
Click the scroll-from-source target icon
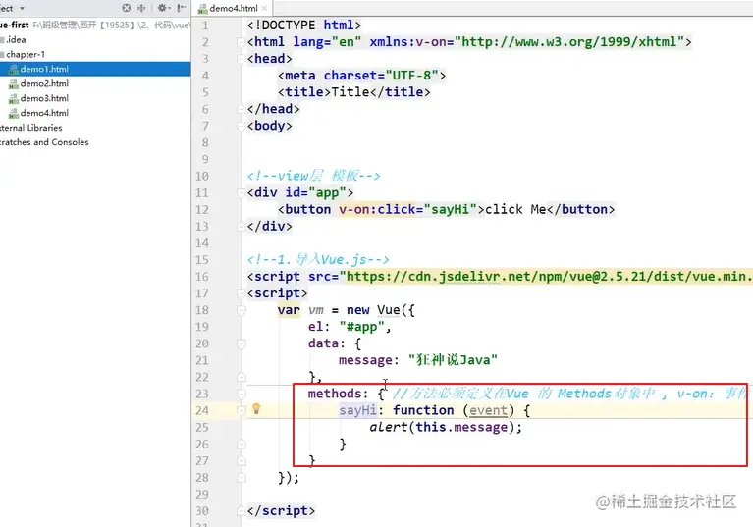(x=127, y=8)
